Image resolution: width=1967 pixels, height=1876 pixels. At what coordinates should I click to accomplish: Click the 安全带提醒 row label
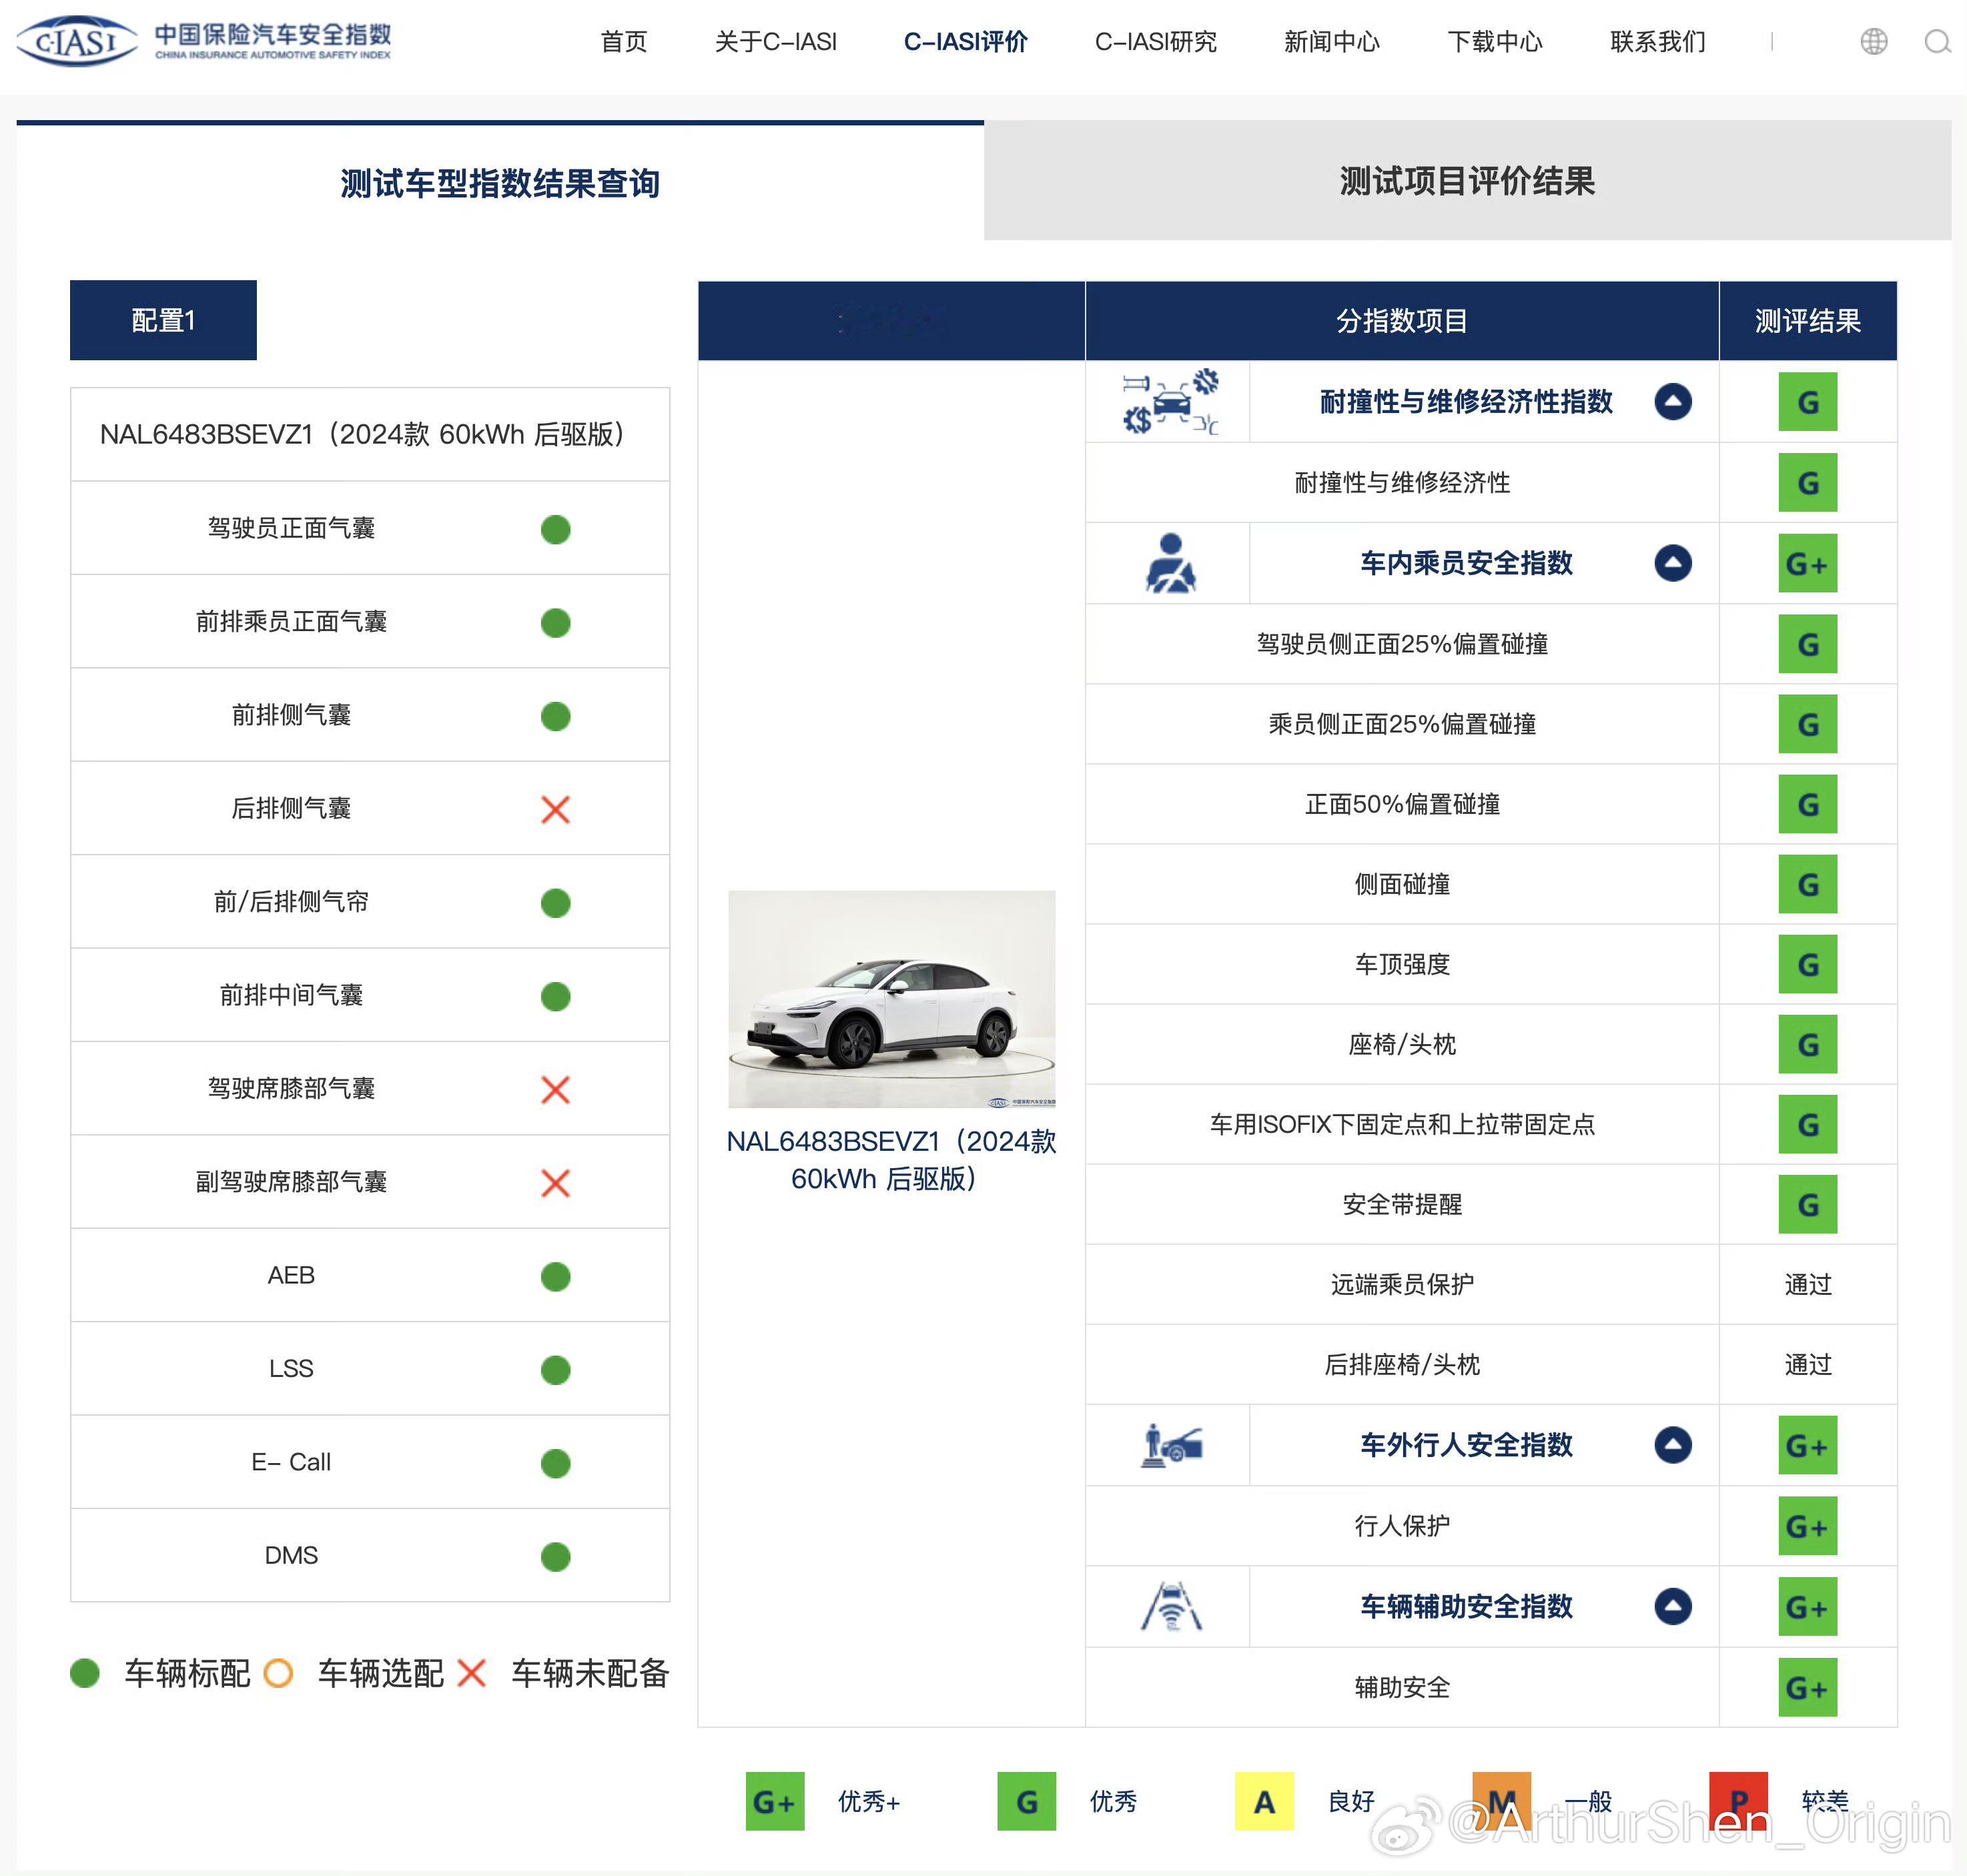[1402, 1204]
